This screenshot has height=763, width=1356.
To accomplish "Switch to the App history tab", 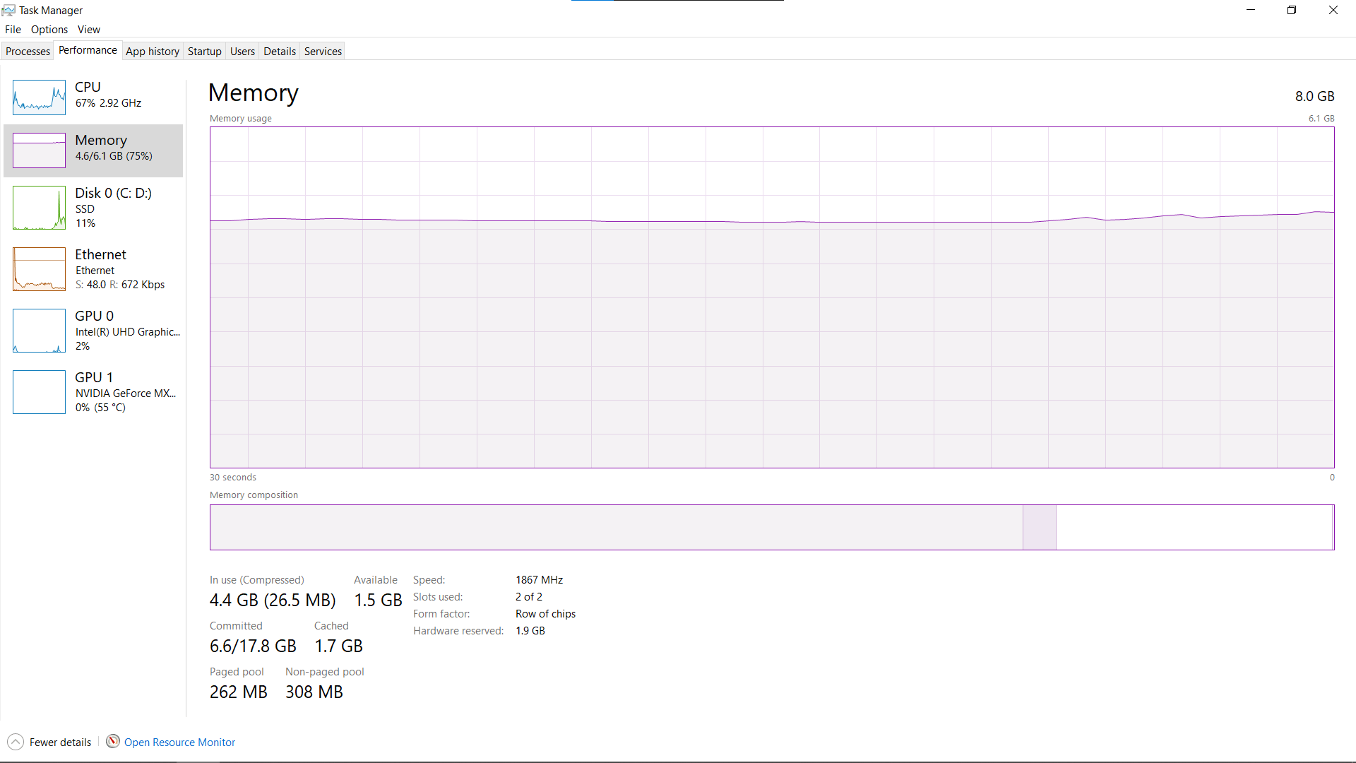I will 153,51.
